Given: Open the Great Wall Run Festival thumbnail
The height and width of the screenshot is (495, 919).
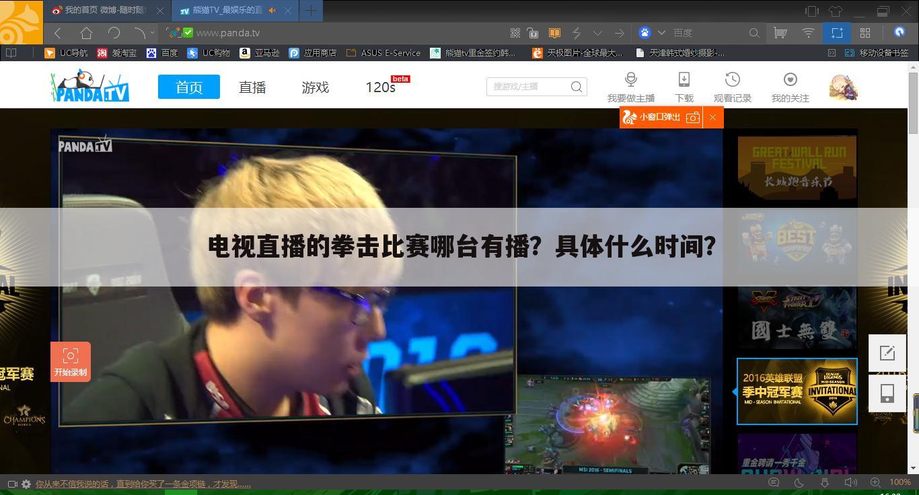Looking at the screenshot, I should click(797, 168).
